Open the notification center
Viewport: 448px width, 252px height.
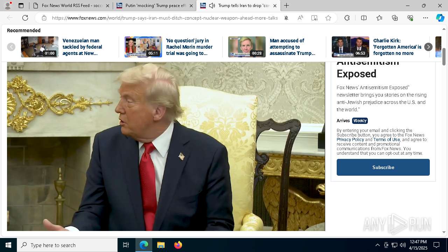click(436, 245)
